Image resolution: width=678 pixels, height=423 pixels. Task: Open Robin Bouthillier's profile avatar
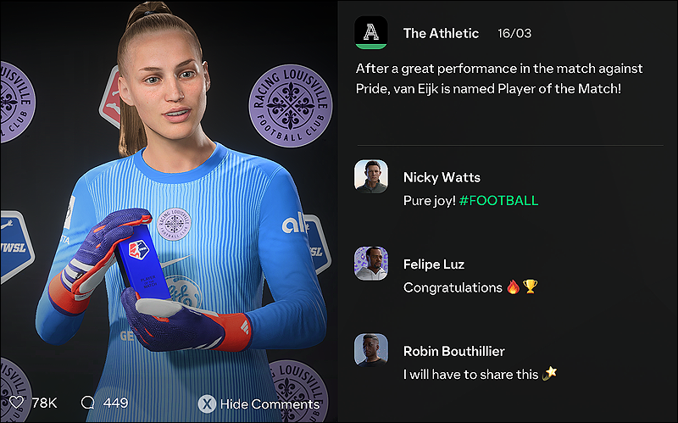[x=371, y=350]
